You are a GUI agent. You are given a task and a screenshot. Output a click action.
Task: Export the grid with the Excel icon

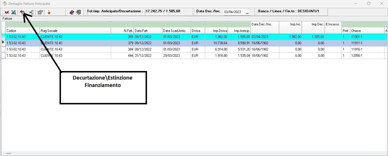click(14, 12)
